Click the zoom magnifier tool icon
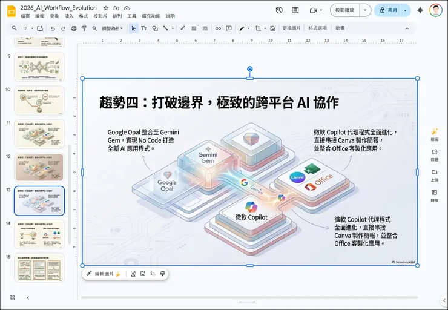This screenshot has height=310, width=448. click(x=94, y=28)
